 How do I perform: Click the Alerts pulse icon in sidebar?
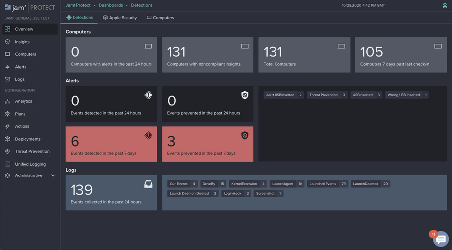7,67
